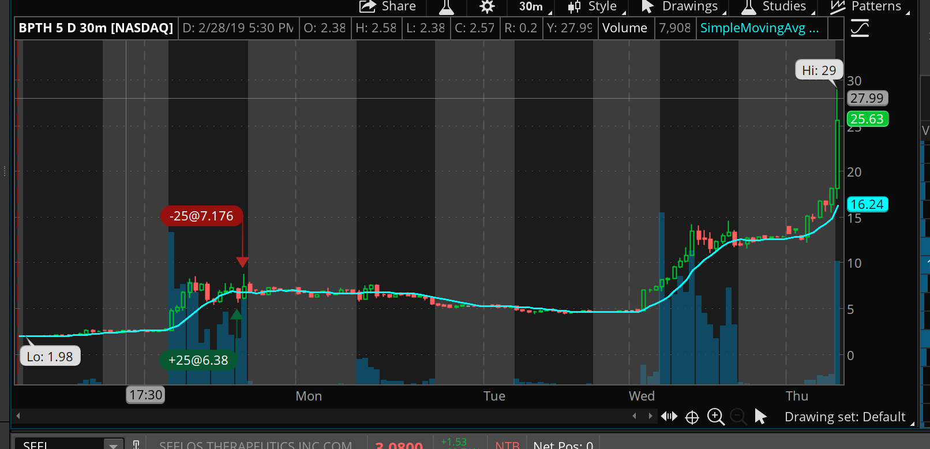930x449 pixels.
Task: Click the open price value O: 2.38
Action: 324,28
